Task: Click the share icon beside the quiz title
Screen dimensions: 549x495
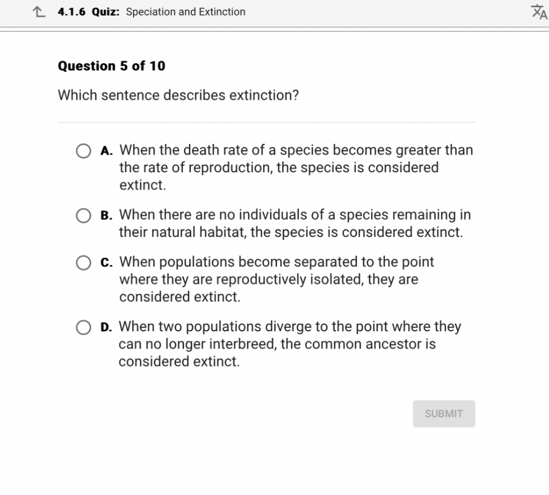Action: coord(37,11)
